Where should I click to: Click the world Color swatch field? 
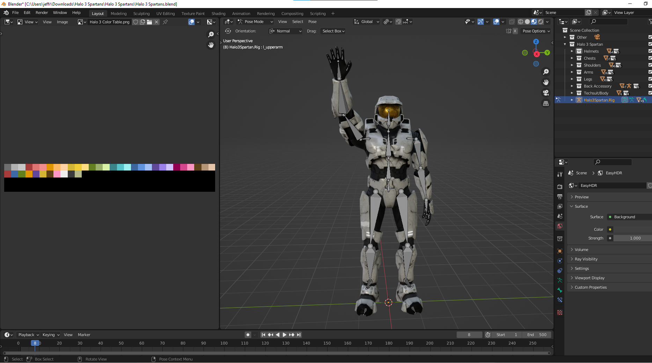[633, 229]
